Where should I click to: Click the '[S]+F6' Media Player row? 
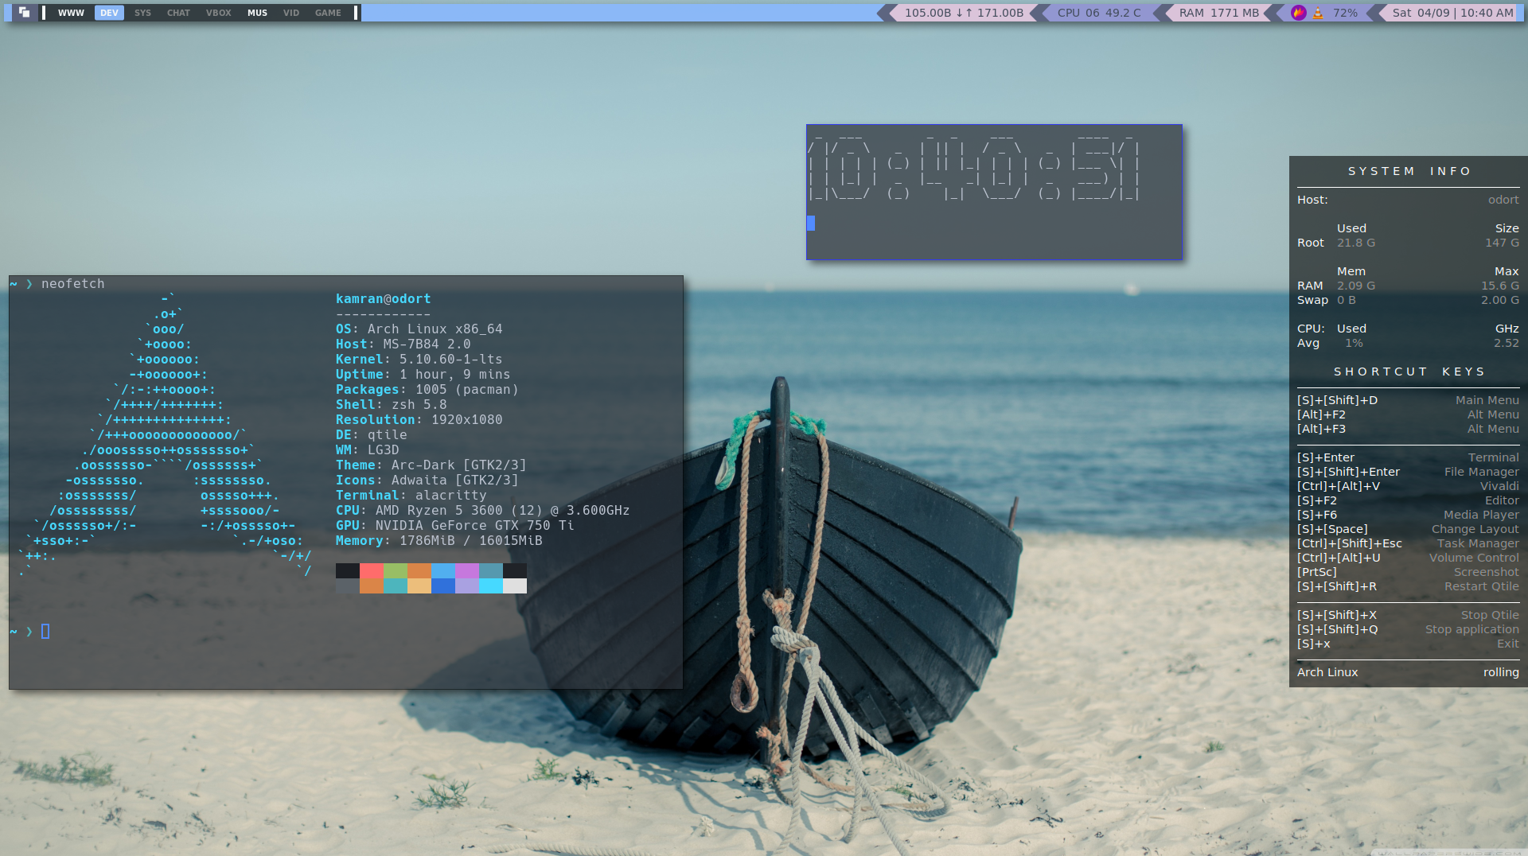tap(1408, 515)
